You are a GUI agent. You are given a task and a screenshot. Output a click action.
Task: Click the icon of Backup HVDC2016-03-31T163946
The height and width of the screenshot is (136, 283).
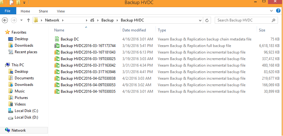click(57, 72)
